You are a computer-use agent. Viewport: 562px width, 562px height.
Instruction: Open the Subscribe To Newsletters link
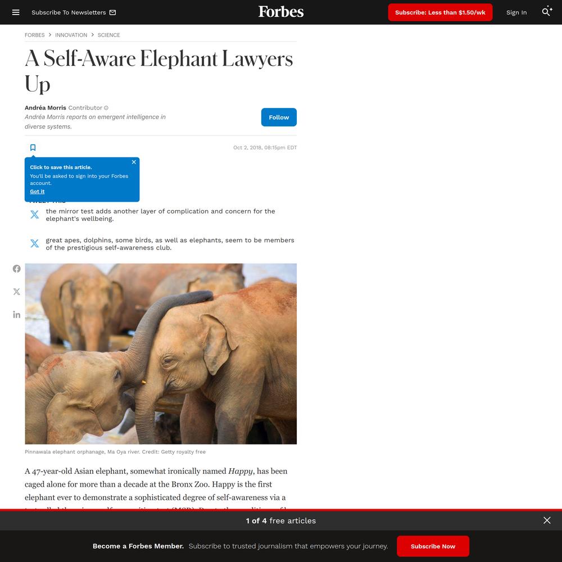74,12
